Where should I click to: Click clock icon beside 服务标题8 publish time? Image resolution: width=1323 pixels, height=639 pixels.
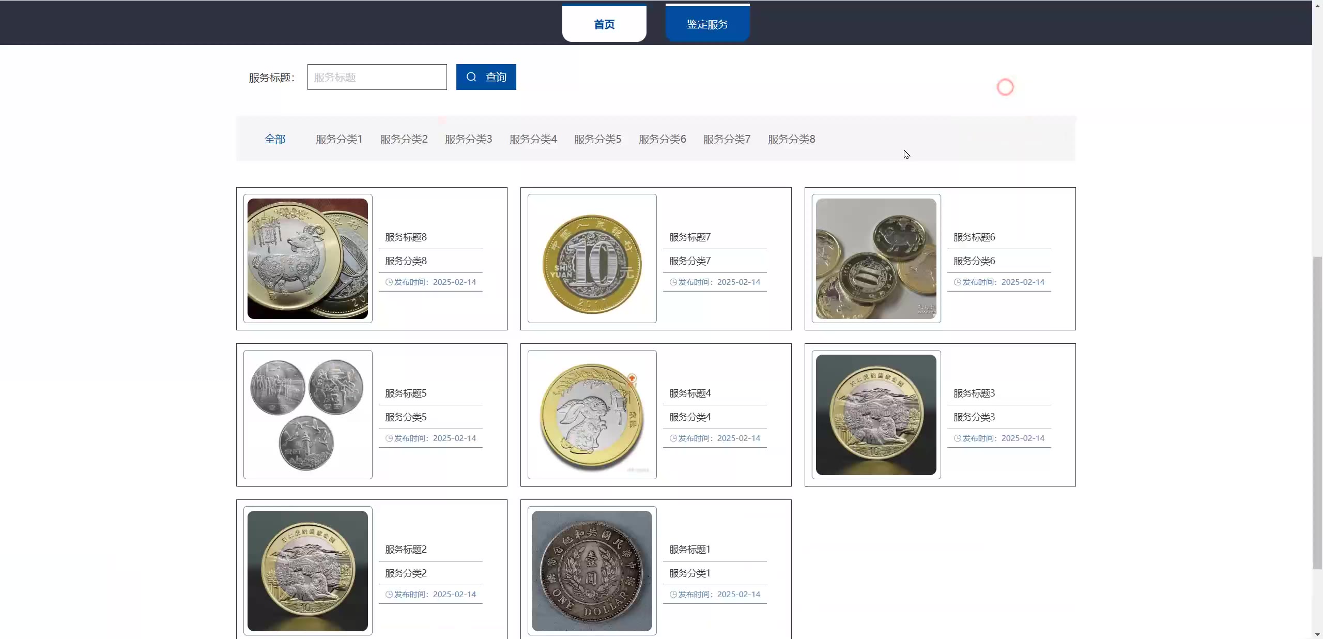tap(389, 282)
